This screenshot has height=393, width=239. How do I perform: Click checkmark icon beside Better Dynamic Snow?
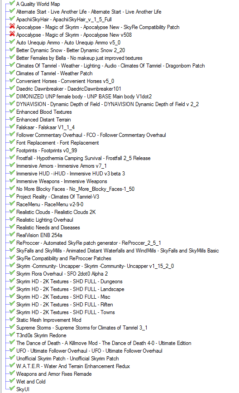point(12,49)
